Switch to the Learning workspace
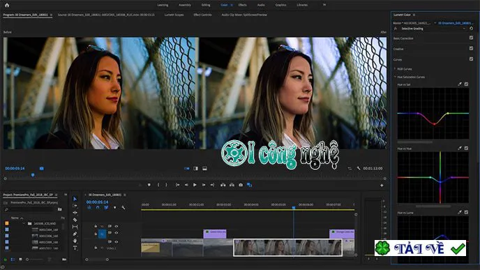This screenshot has width=480, height=270. 163,5
